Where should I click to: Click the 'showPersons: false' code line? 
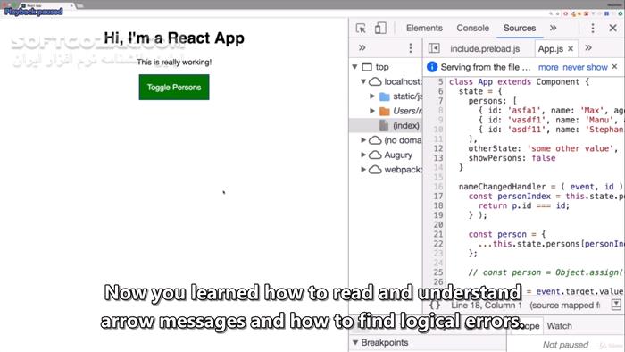click(512, 158)
